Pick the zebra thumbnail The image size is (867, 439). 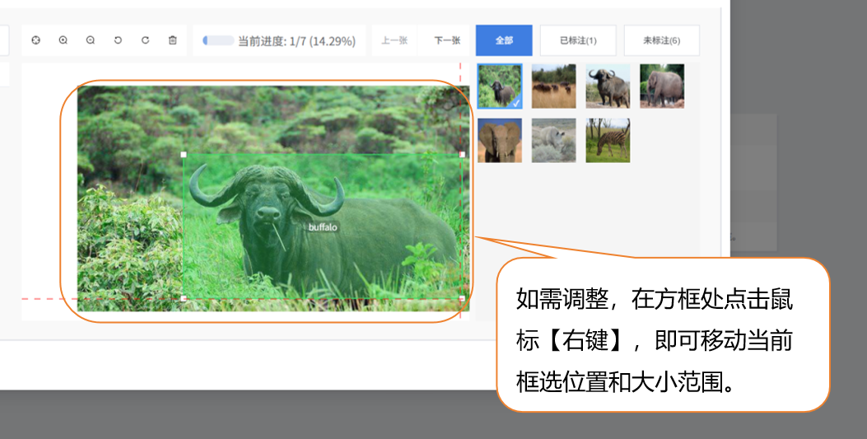pos(608,141)
